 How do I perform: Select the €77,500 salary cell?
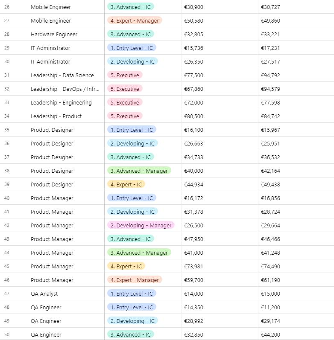(193, 76)
